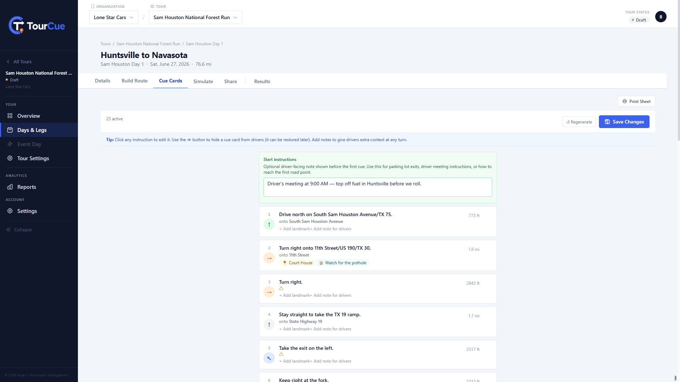680x382 pixels.
Task: Switch to the Simulate tab
Action: coord(203,81)
